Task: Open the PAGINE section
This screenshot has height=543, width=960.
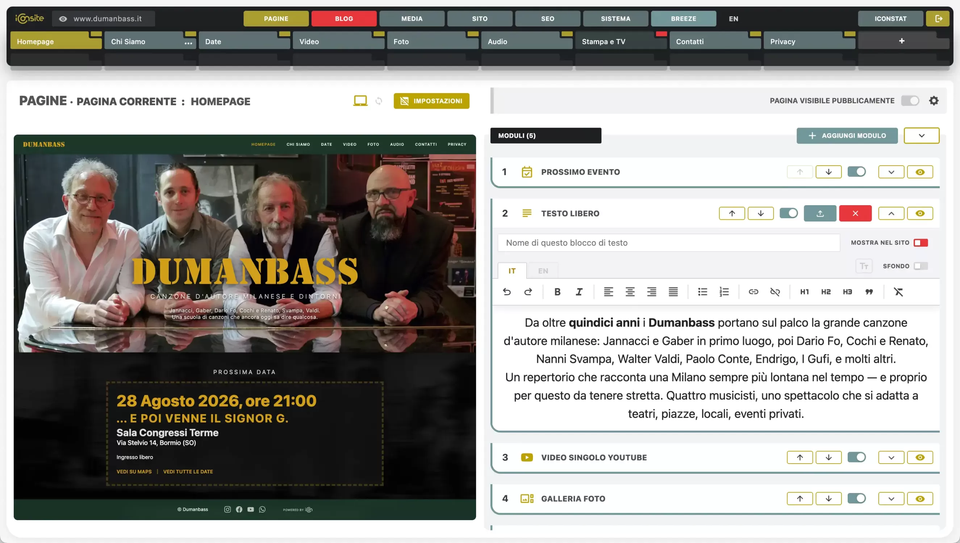Action: click(x=276, y=18)
